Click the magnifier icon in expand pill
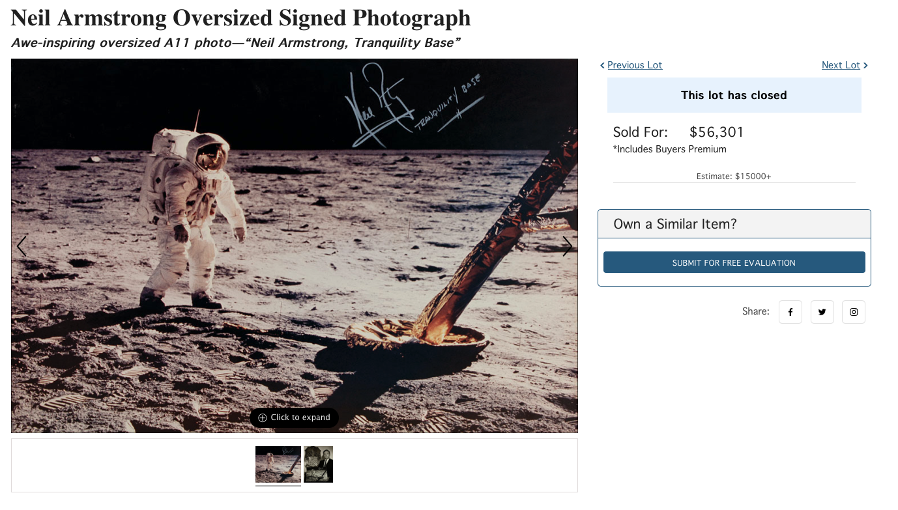This screenshot has height=510, width=898. click(x=263, y=418)
